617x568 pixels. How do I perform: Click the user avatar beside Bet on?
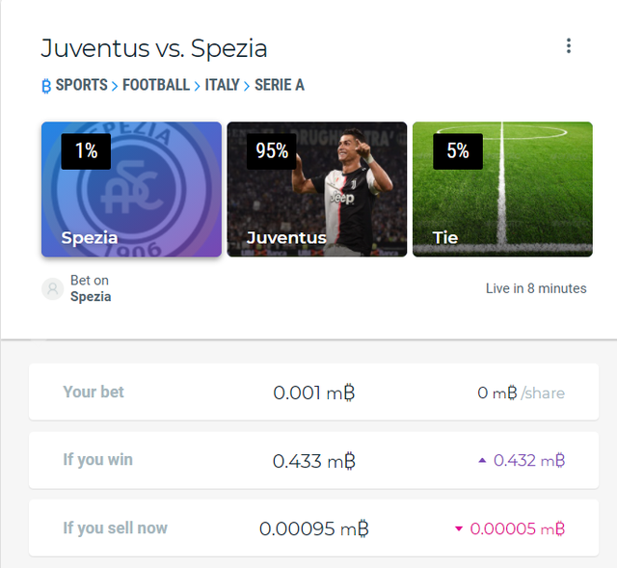click(53, 289)
